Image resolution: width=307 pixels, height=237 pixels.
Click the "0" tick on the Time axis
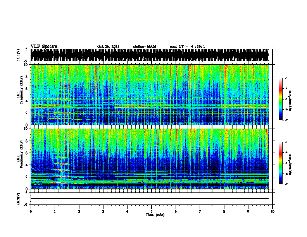31,211
